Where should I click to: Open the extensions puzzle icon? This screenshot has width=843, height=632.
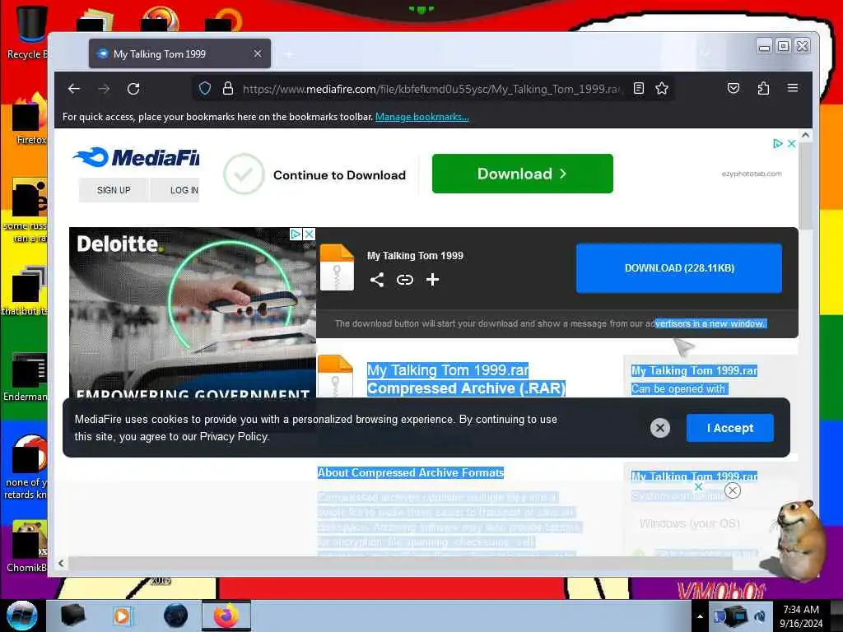point(763,88)
